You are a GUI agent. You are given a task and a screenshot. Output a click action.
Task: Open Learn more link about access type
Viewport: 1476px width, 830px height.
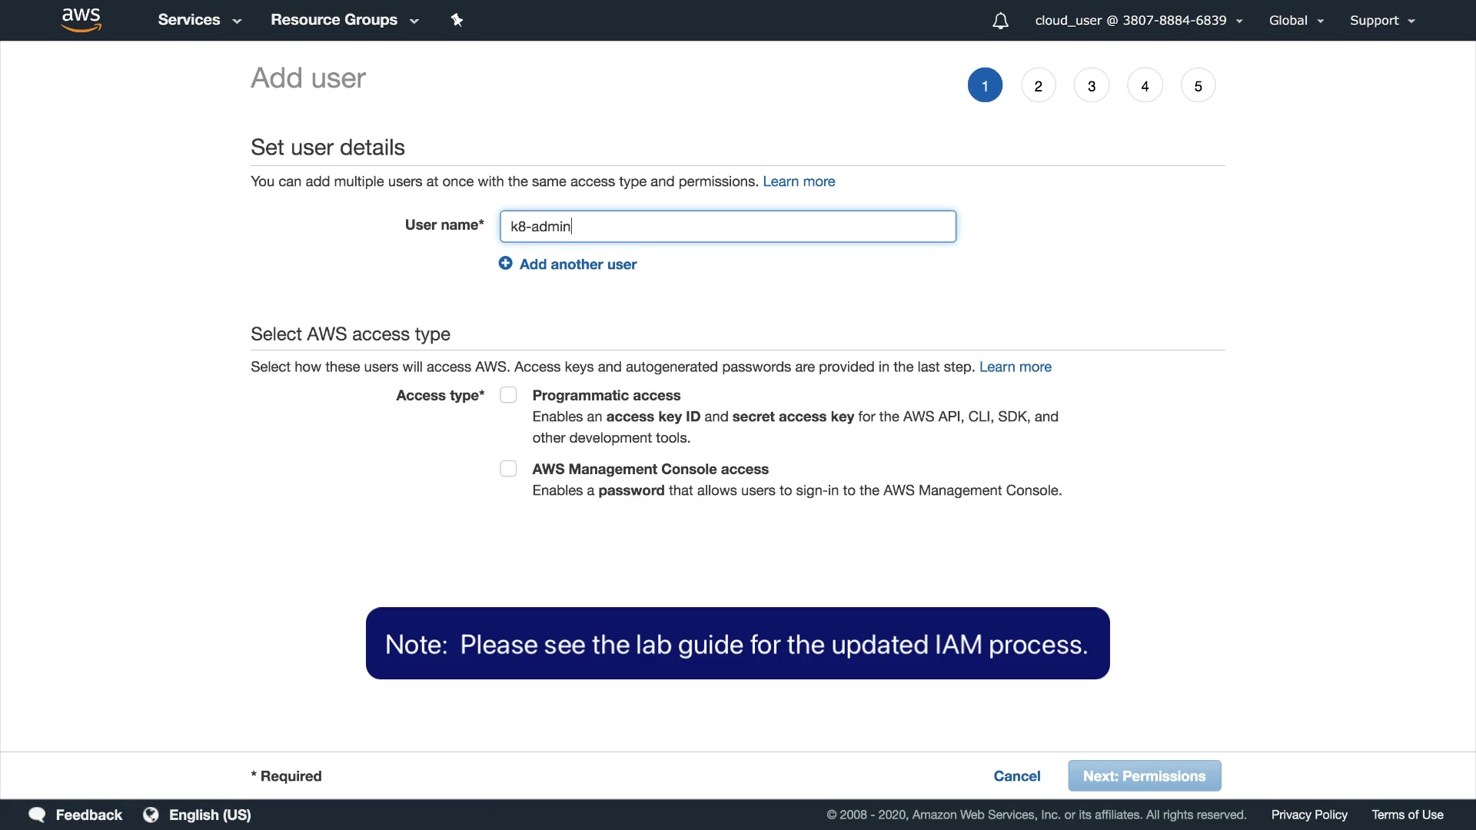click(1015, 367)
